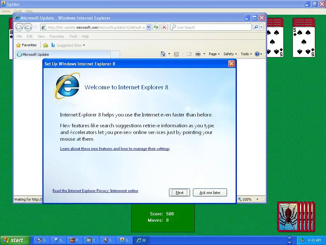
Task: Click the Stop loading red X icon
Action: pyautogui.click(x=164, y=27)
